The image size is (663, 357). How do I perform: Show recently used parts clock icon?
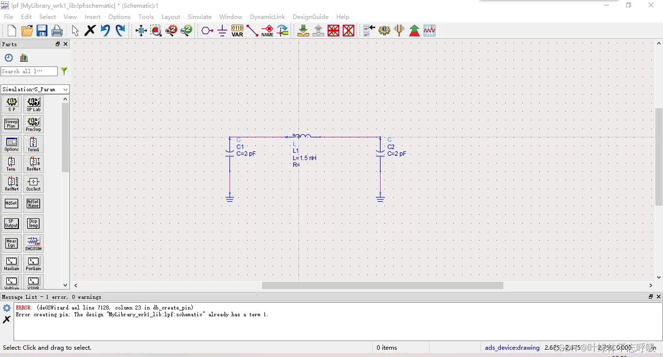coord(9,58)
